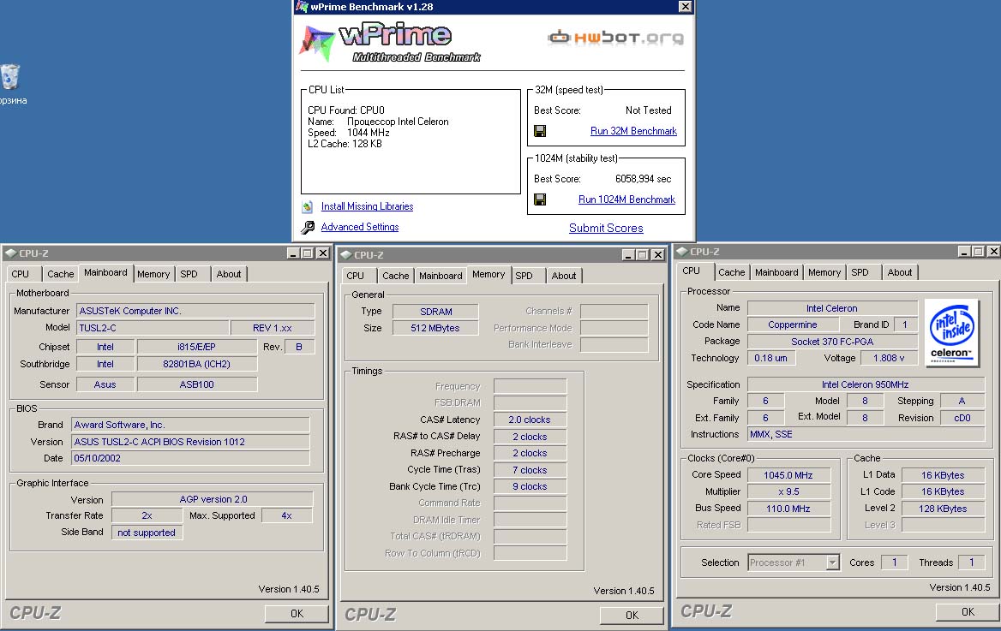Click the wPrime title bar icon
Image resolution: width=1001 pixels, height=631 pixels.
(x=302, y=6)
